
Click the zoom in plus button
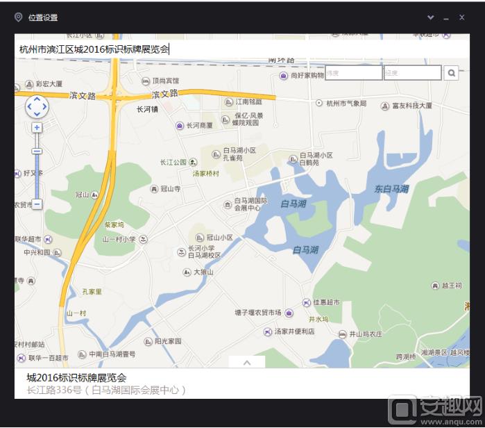tap(37, 127)
